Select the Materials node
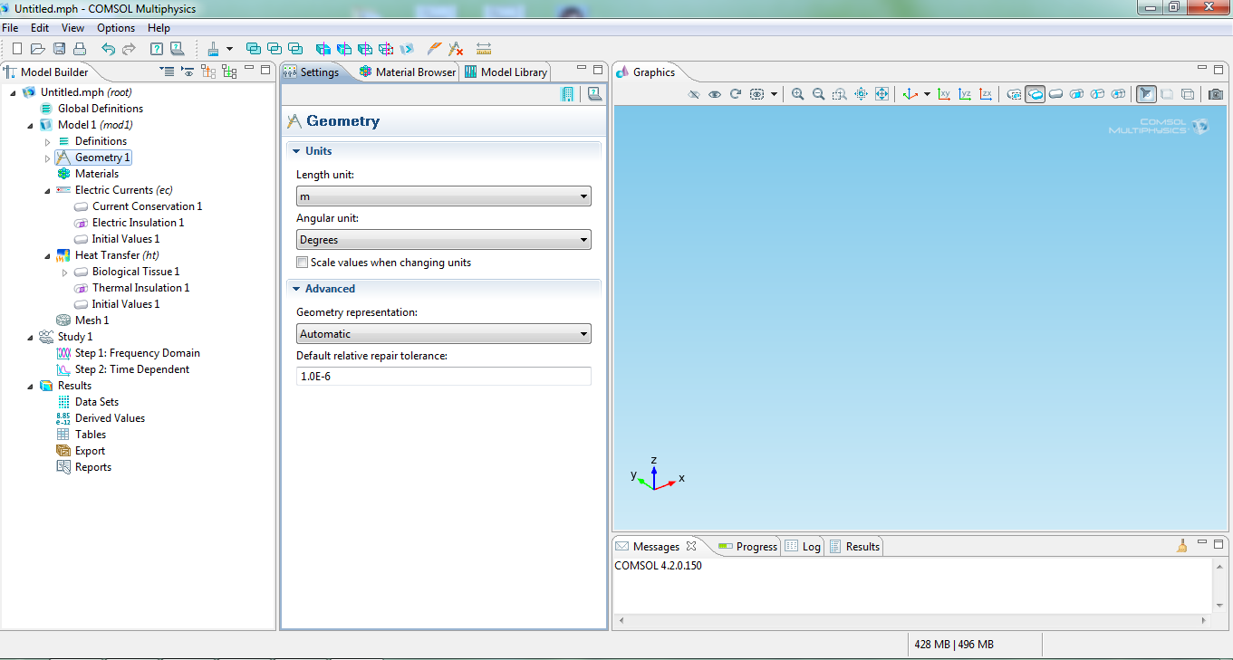Image resolution: width=1233 pixels, height=660 pixels. point(96,174)
